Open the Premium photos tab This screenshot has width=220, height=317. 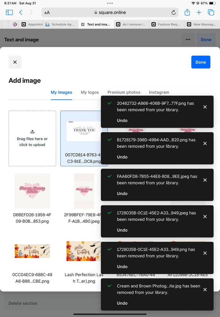tap(124, 92)
